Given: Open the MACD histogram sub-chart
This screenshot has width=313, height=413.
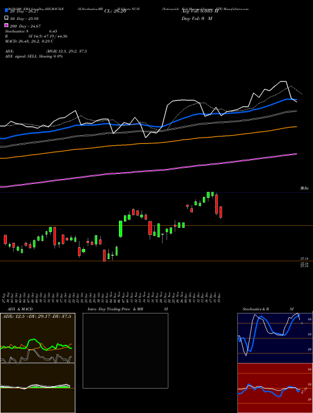Looking at the screenshot, I should (38, 388).
